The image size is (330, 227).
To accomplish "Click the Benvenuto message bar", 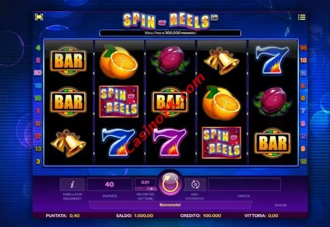I will coord(170,205).
